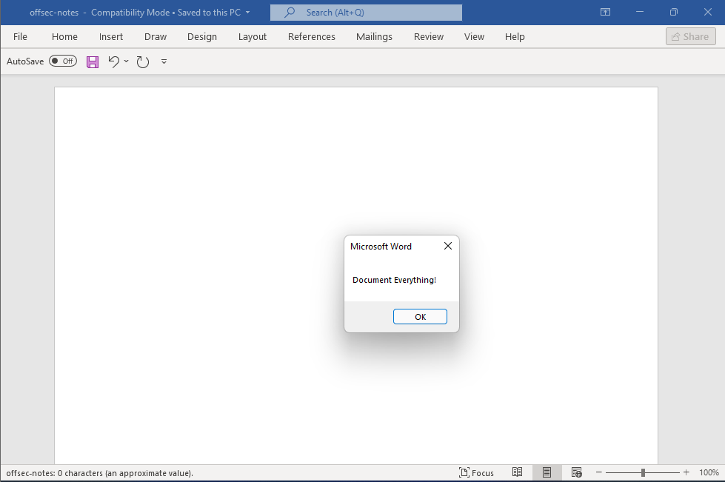Viewport: 725px width, 482px height.
Task: Select Print Layout view
Action: pos(547,472)
